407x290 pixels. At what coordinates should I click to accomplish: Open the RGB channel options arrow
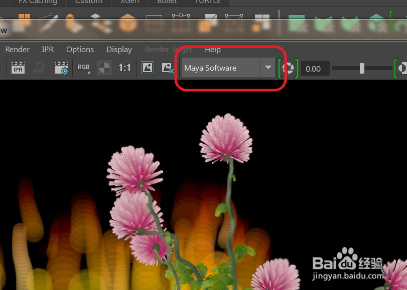pyautogui.click(x=88, y=72)
